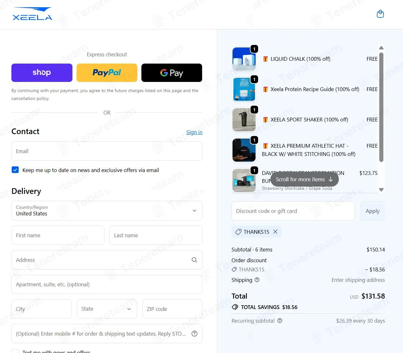Focus the Apartment, suite optional field
The width and height of the screenshot is (403, 353).
tap(107, 284)
